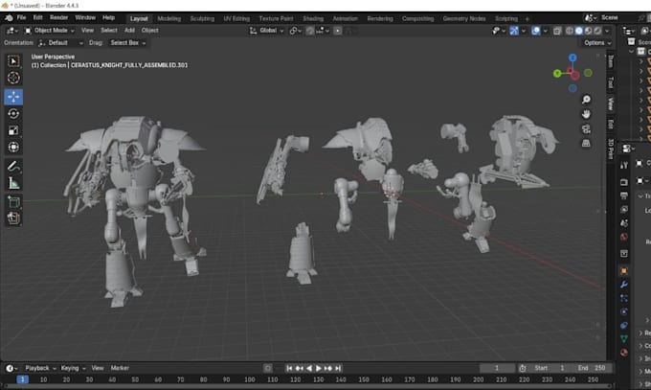Open the Orientation Default dropdown

pos(60,43)
